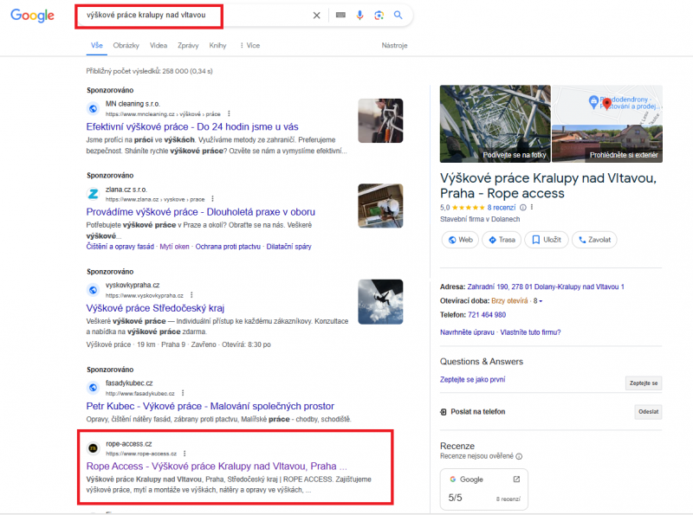Click the 'Navrhněte úpravu' link
This screenshot has width=693, height=515.
click(x=467, y=332)
